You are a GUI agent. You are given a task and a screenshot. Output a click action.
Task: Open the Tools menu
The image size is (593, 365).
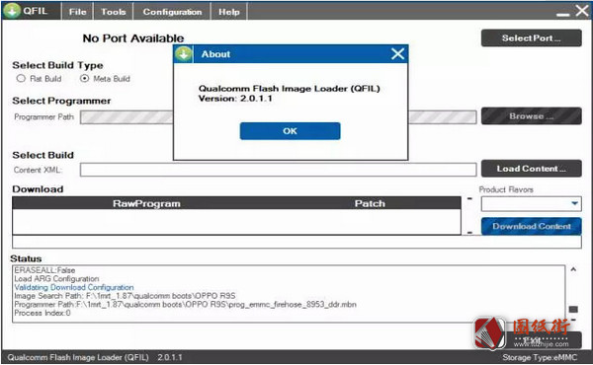click(113, 12)
